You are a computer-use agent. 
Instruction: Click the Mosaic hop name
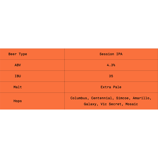coord(132,104)
